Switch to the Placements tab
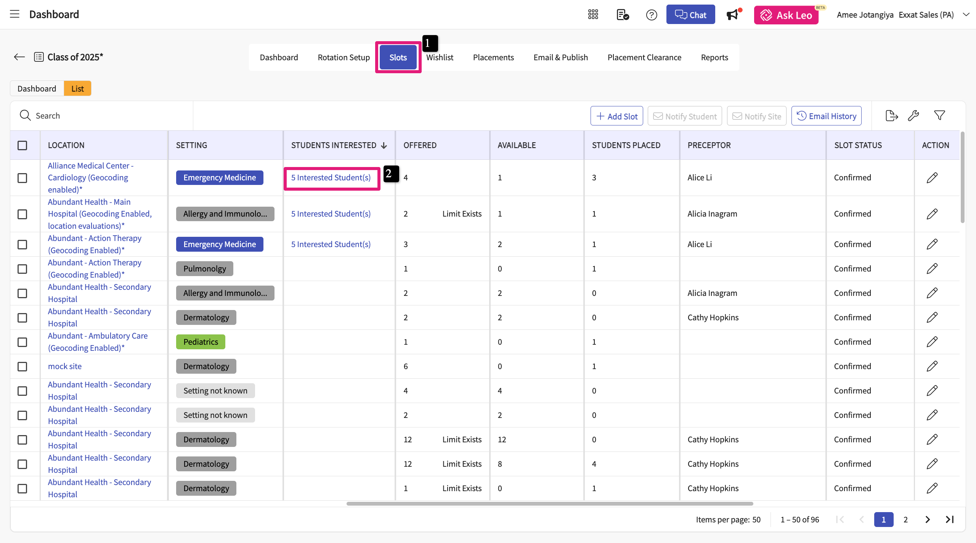The height and width of the screenshot is (543, 976). (493, 58)
